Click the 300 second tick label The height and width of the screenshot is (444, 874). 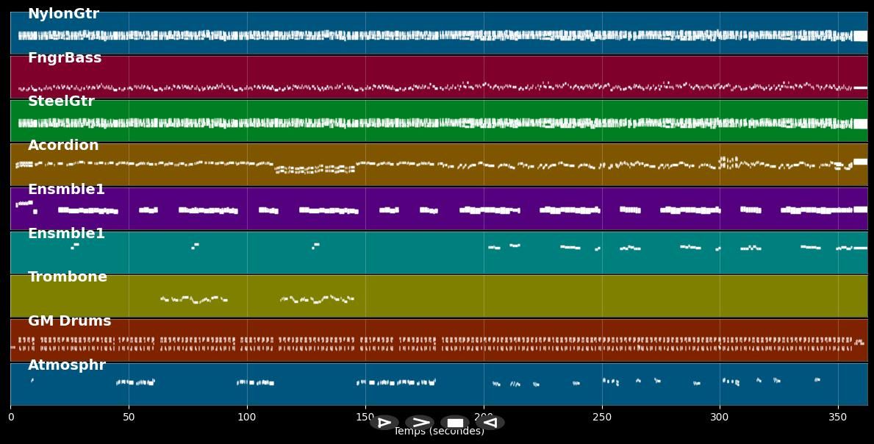pyautogui.click(x=720, y=417)
